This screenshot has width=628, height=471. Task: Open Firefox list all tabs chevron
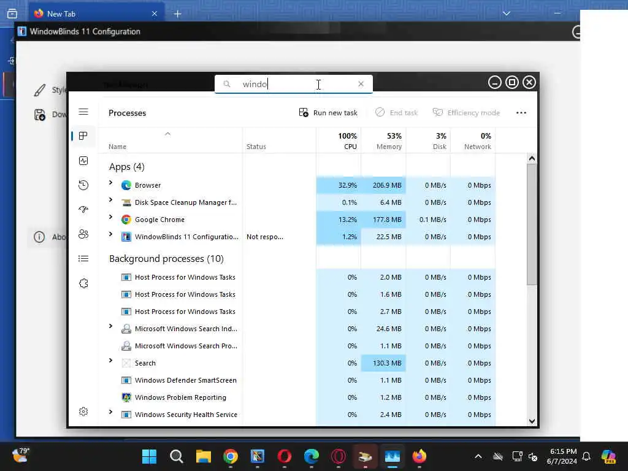(506, 13)
